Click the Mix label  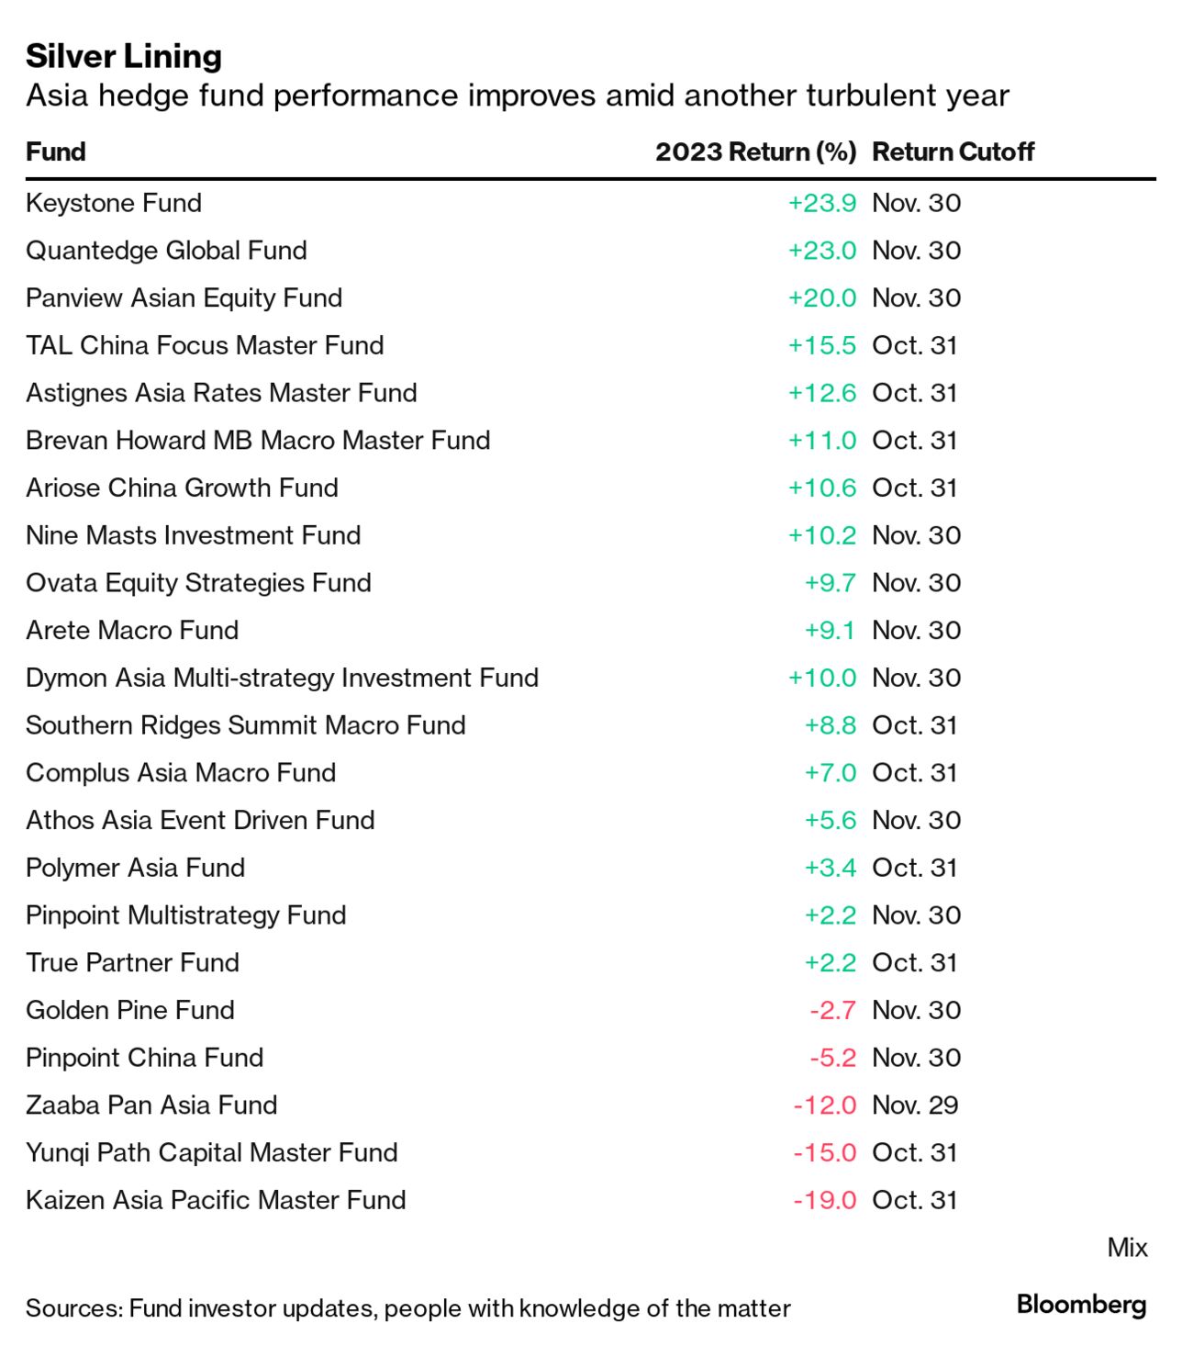click(x=1127, y=1248)
